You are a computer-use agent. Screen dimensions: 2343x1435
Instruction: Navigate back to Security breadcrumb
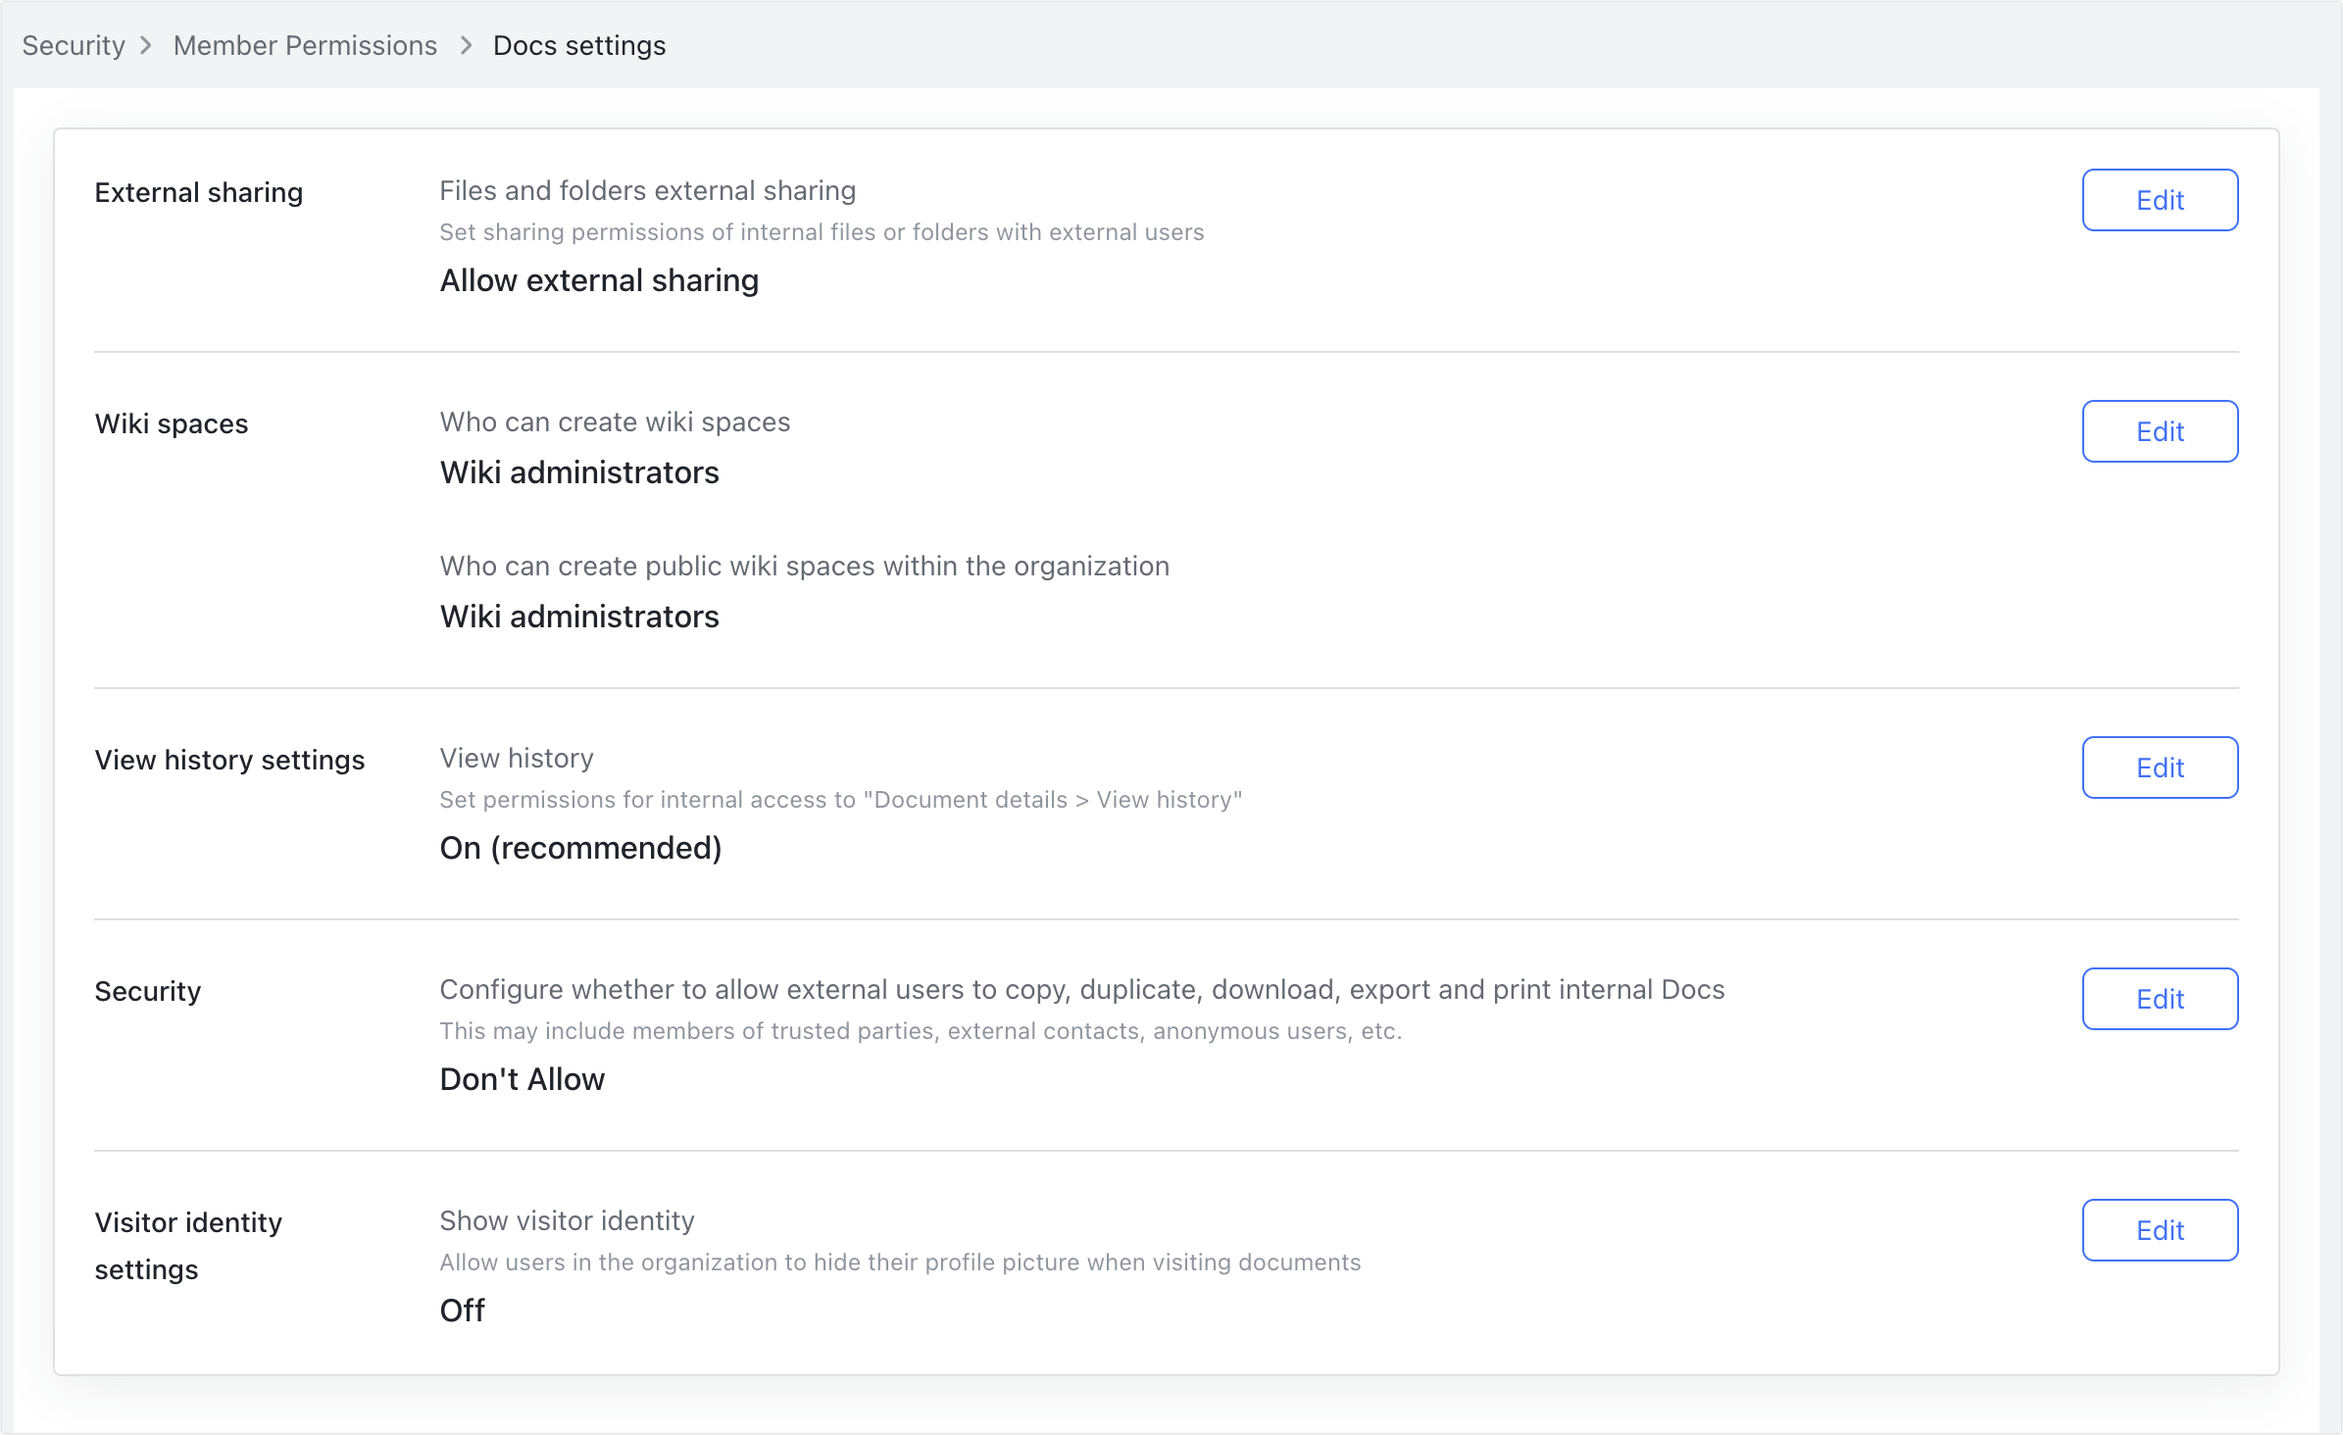[73, 45]
